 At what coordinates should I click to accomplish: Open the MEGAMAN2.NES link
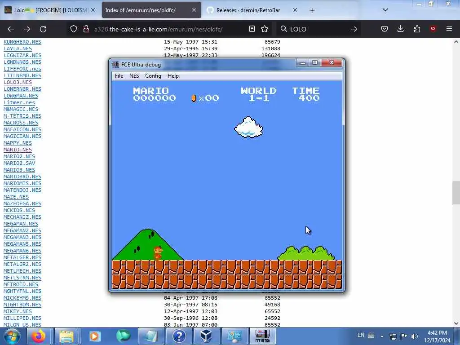(x=22, y=231)
